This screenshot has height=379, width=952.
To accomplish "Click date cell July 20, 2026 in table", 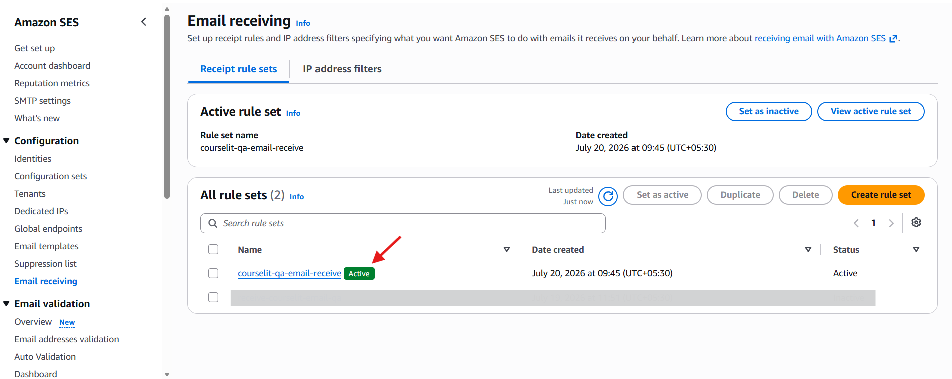I will 602,273.
